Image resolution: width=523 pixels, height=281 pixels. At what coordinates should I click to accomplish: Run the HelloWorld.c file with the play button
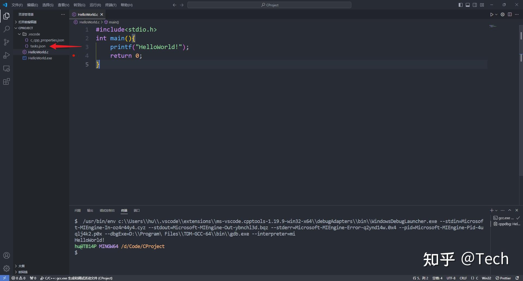[x=491, y=14]
